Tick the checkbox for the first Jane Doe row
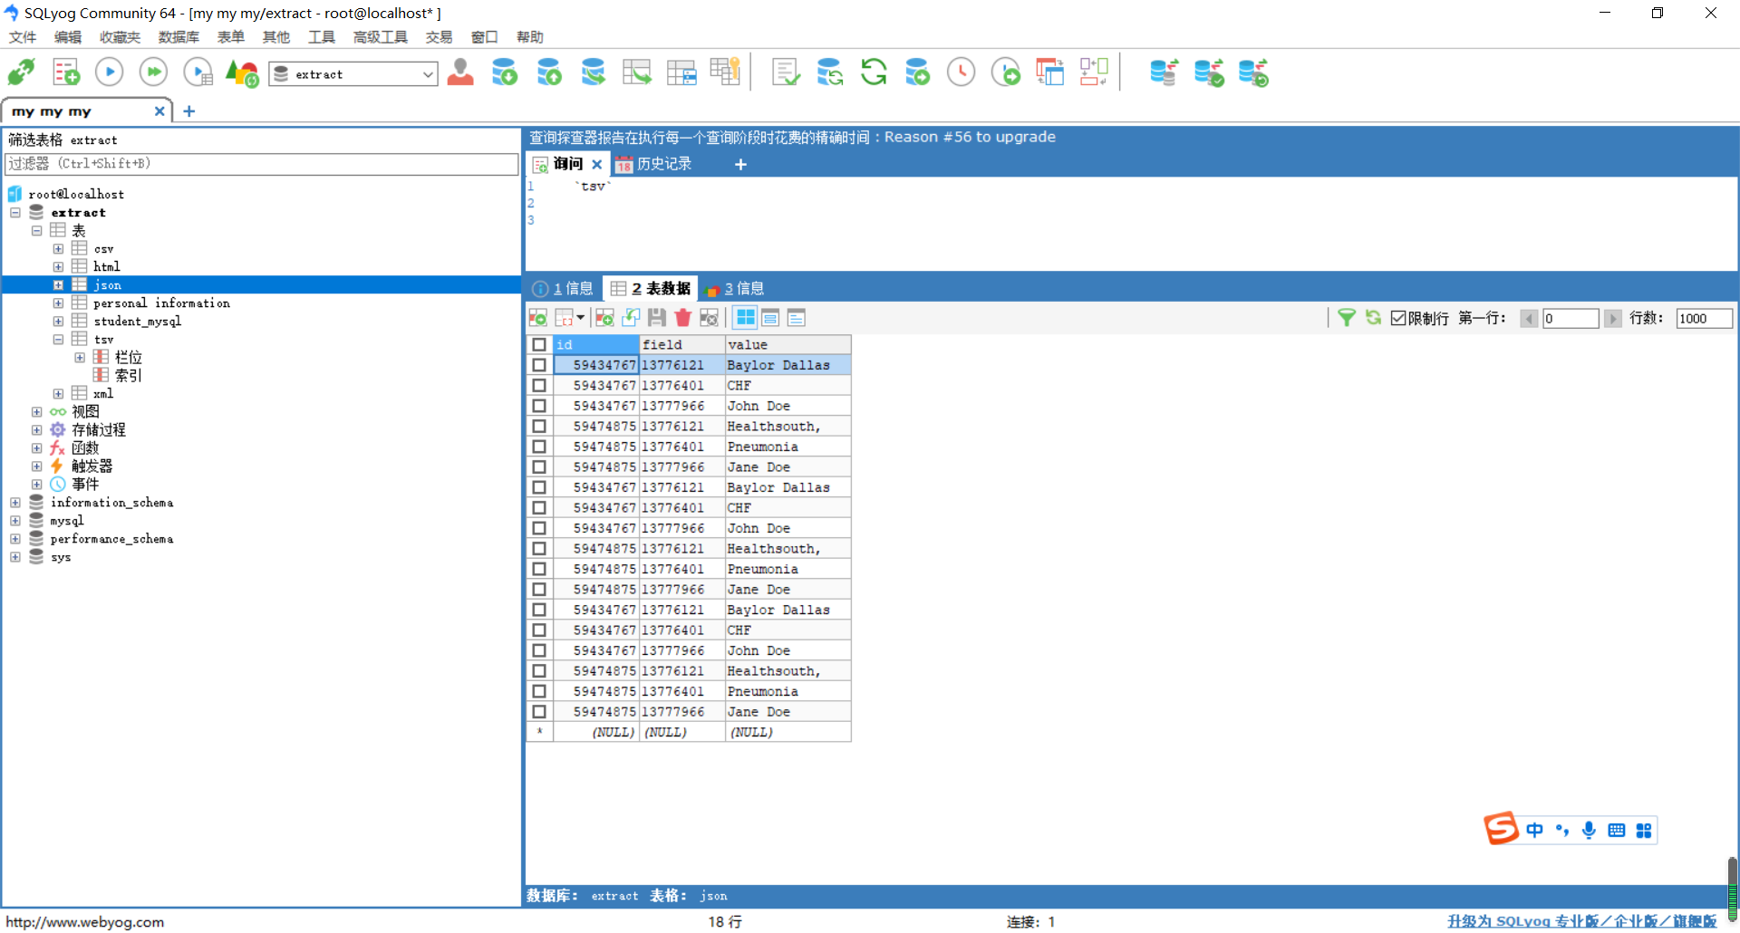1740x933 pixels. (539, 467)
